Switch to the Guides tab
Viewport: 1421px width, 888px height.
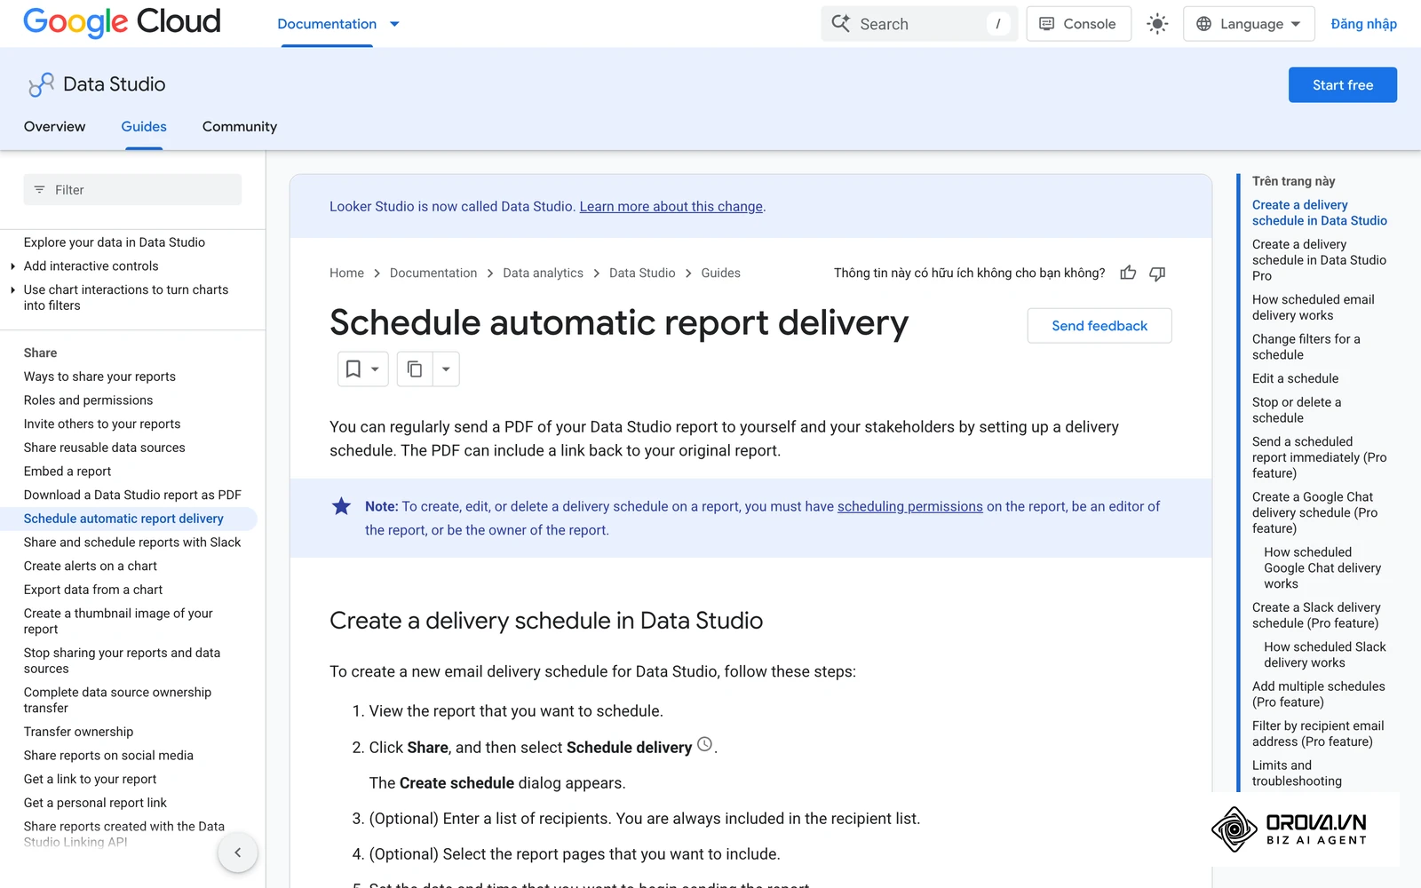click(144, 127)
